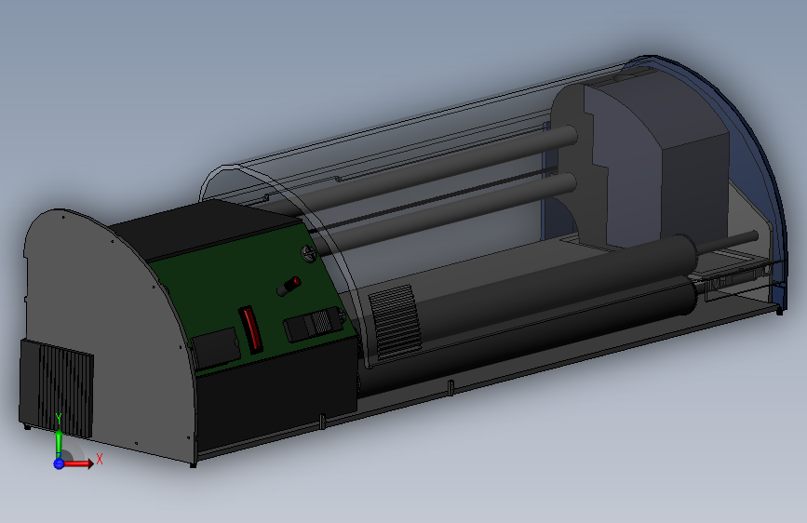
Task: Click the green Y axis arrow of the triad
Action: coord(59,444)
